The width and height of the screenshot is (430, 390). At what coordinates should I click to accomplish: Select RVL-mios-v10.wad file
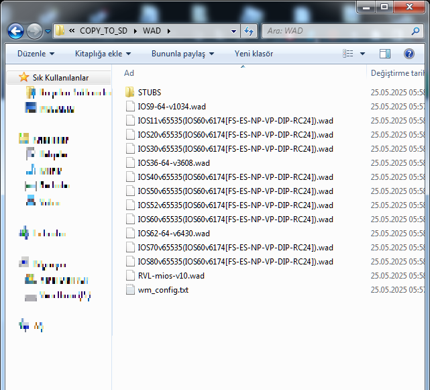[171, 276]
